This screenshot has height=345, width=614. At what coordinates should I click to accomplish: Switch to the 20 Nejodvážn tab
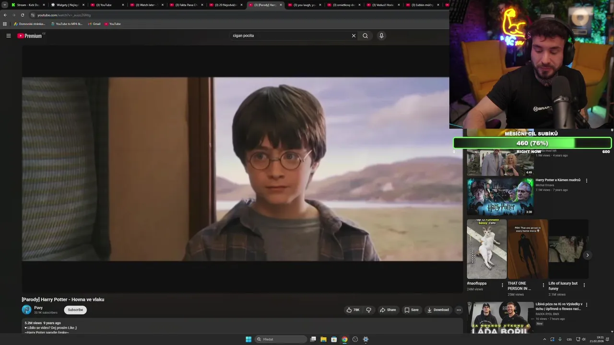pyautogui.click(x=226, y=5)
